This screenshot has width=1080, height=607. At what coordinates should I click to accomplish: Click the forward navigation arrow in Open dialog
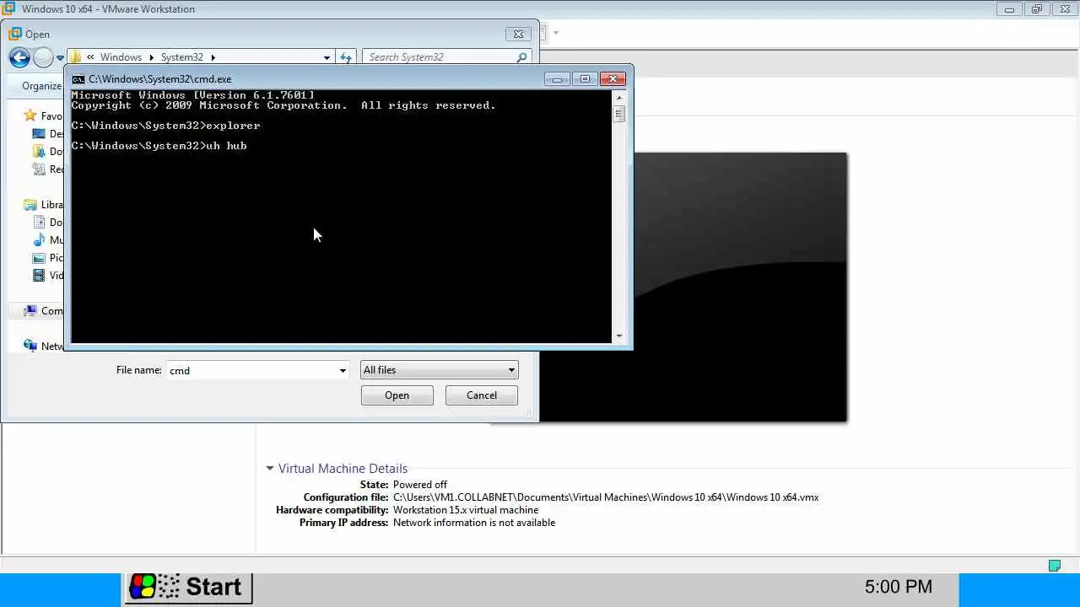click(x=43, y=57)
